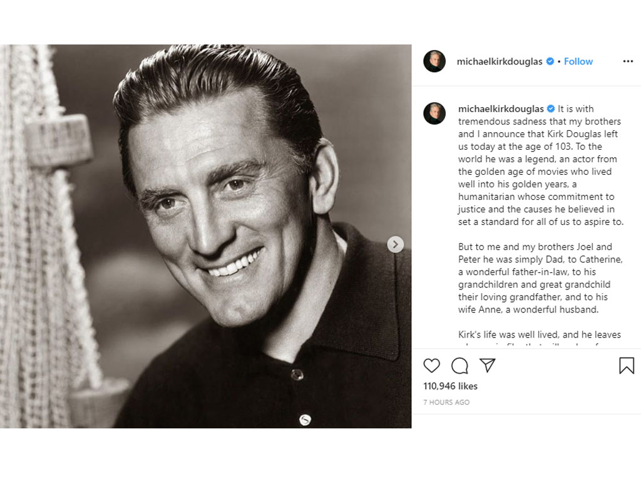View the list of 110,946 likes
641x481 pixels.
[x=450, y=386]
